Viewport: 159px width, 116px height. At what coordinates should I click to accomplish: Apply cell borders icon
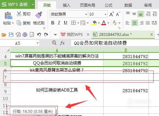pos(73,23)
